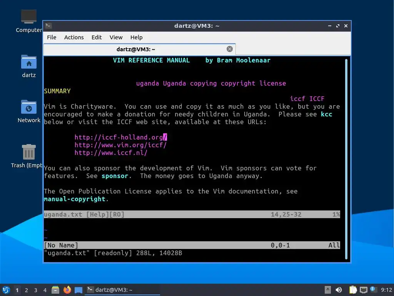394x296 pixels.
Task: Click the window title dartz@VM3: ~
Action: coord(197,26)
